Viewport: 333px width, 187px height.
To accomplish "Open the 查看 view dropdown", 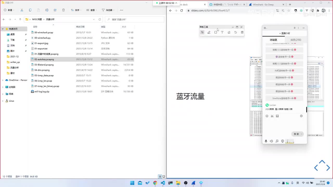I will 92,10.
